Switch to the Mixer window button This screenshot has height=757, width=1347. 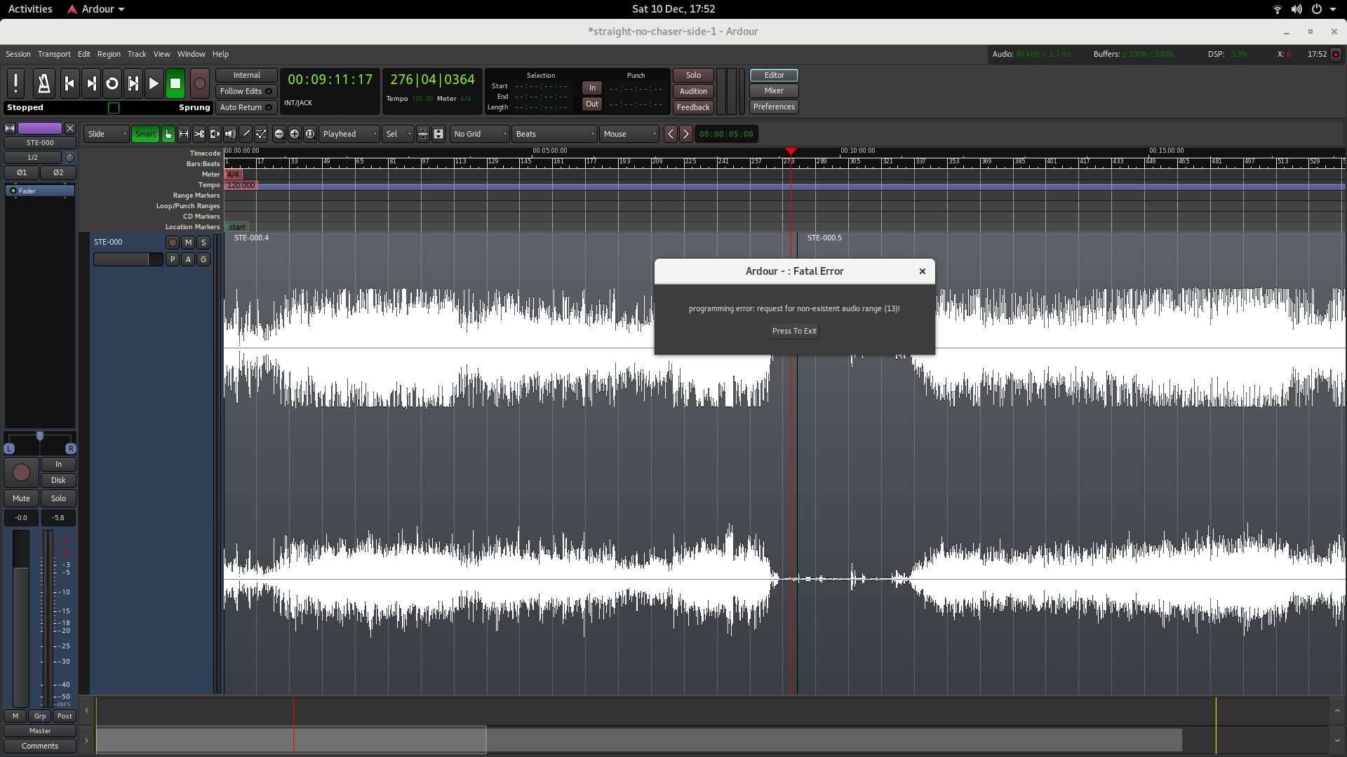[774, 90]
